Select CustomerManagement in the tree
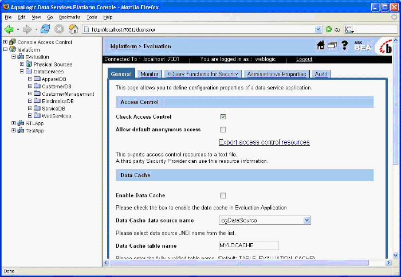This screenshot has width=401, height=277. (68, 93)
